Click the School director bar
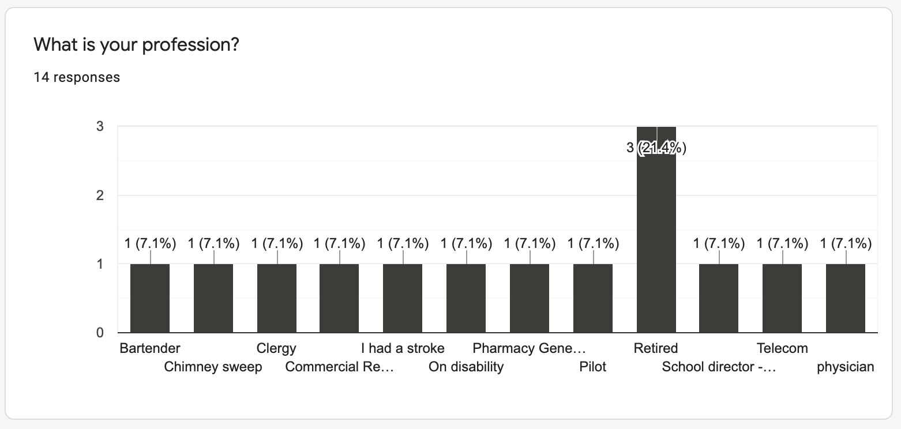The image size is (901, 429). click(719, 298)
